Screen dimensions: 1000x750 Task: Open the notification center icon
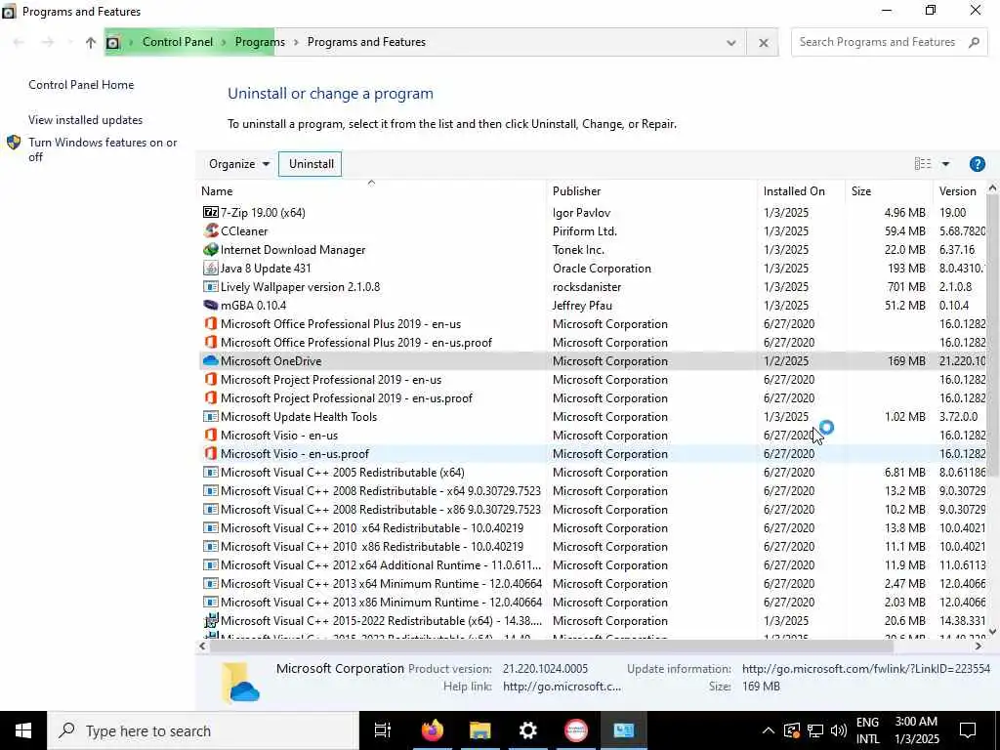point(968,730)
